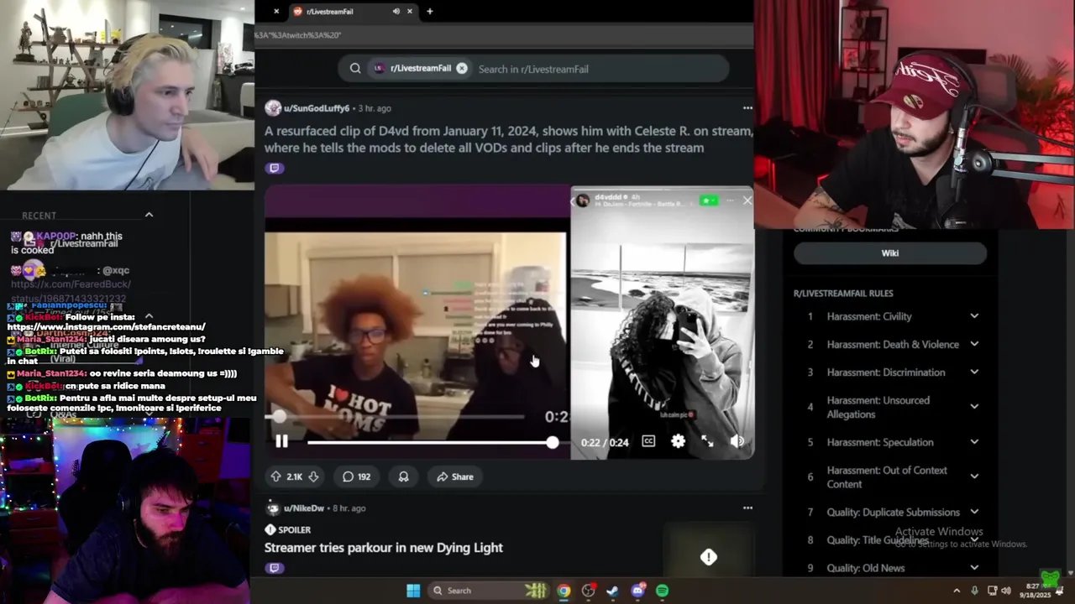Open 'Streamer tries parkour in new Dying Light'
The image size is (1075, 604).
click(384, 548)
